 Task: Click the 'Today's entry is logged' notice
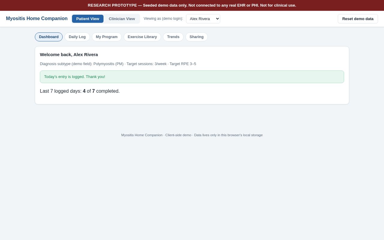click(x=192, y=77)
